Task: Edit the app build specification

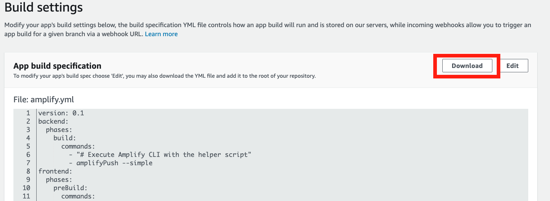Action: [512, 66]
